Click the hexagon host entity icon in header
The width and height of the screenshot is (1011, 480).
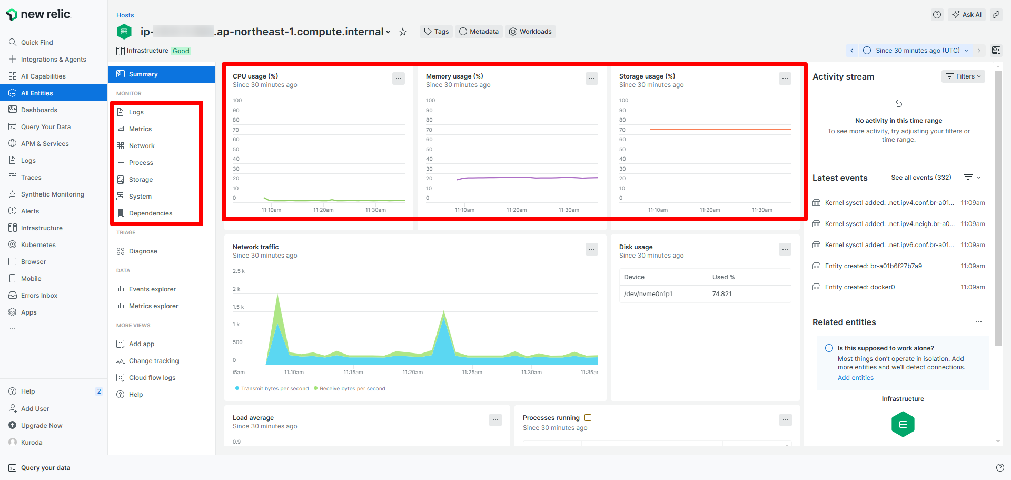coord(124,32)
